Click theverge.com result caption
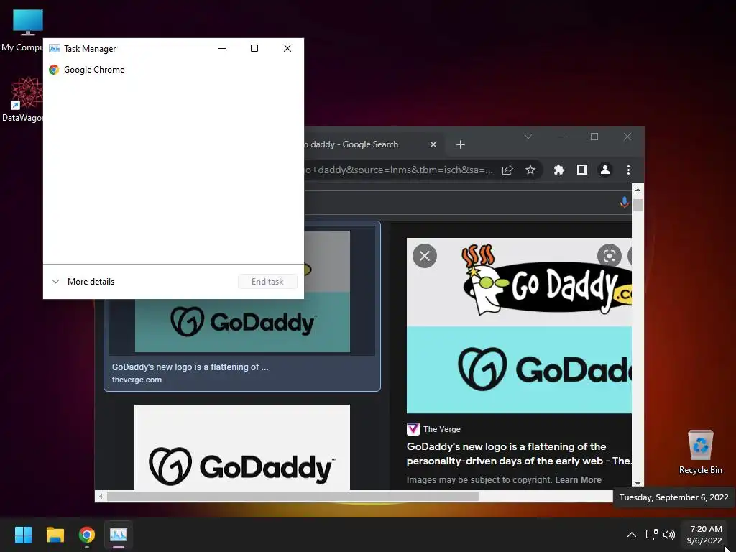This screenshot has width=736, height=552. (x=190, y=373)
